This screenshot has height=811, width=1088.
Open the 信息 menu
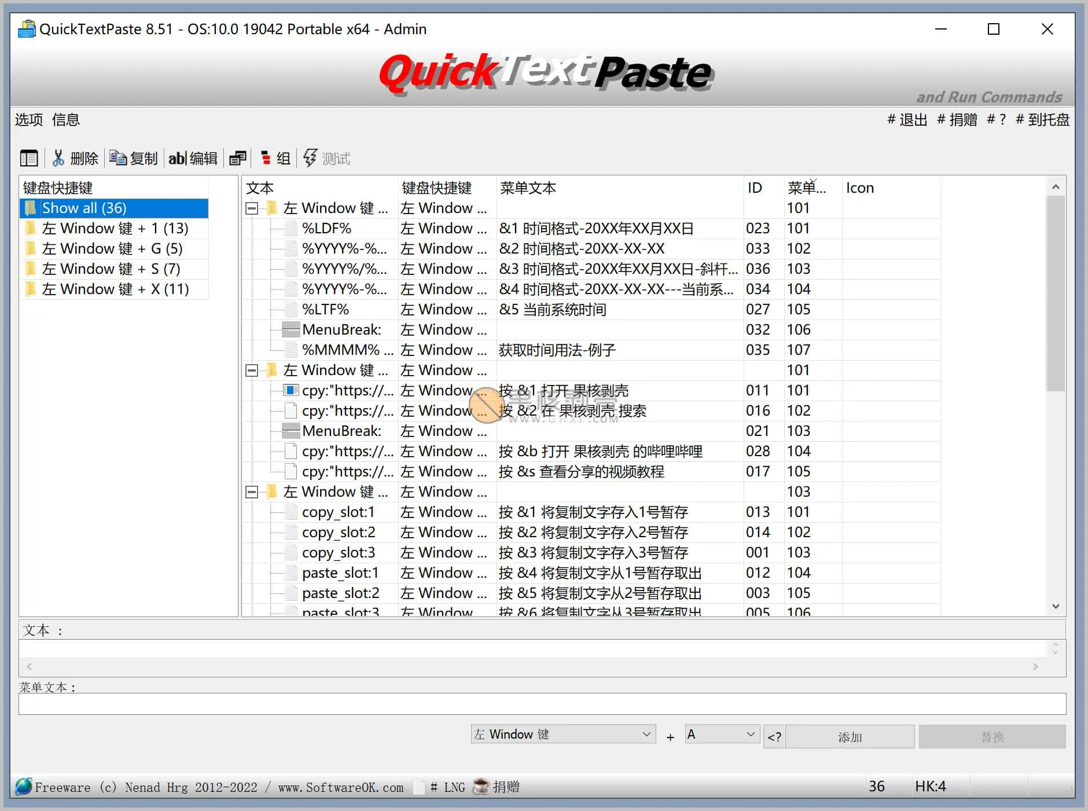(66, 120)
